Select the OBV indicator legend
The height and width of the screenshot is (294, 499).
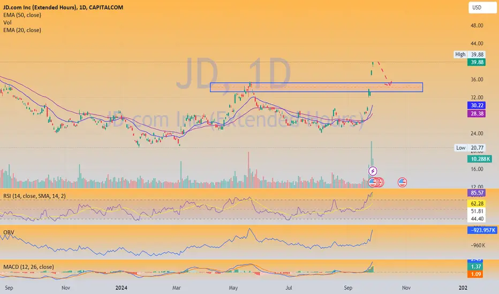coord(9,233)
